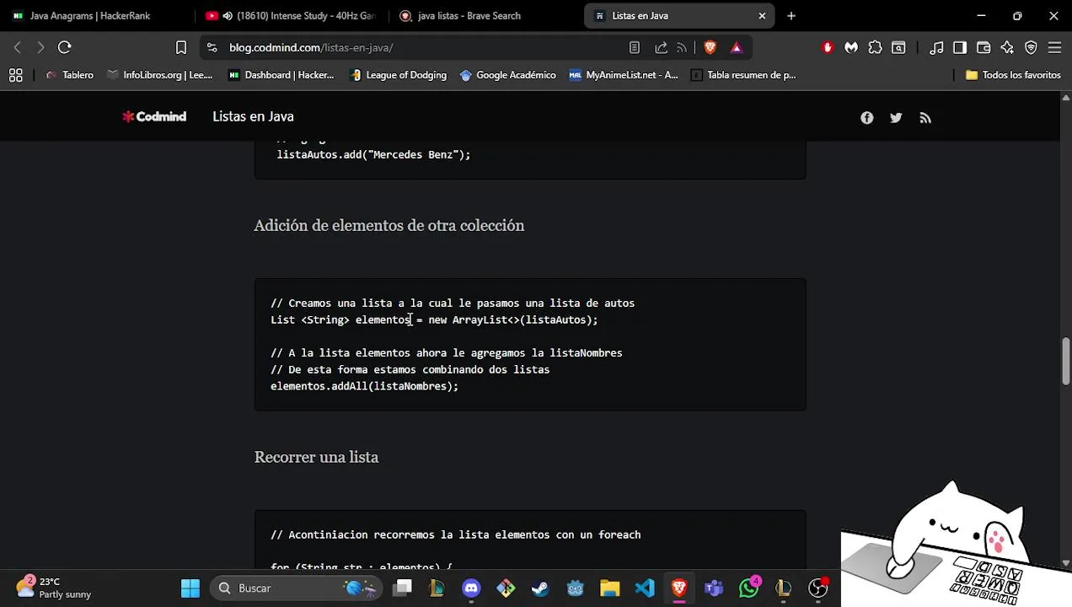Screen dimensions: 1072x607
Task: Click the Codmind logo
Action: tap(154, 116)
